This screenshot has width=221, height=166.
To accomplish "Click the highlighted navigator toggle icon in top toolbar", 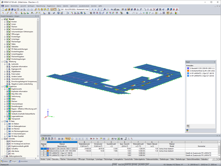I will [52, 10].
